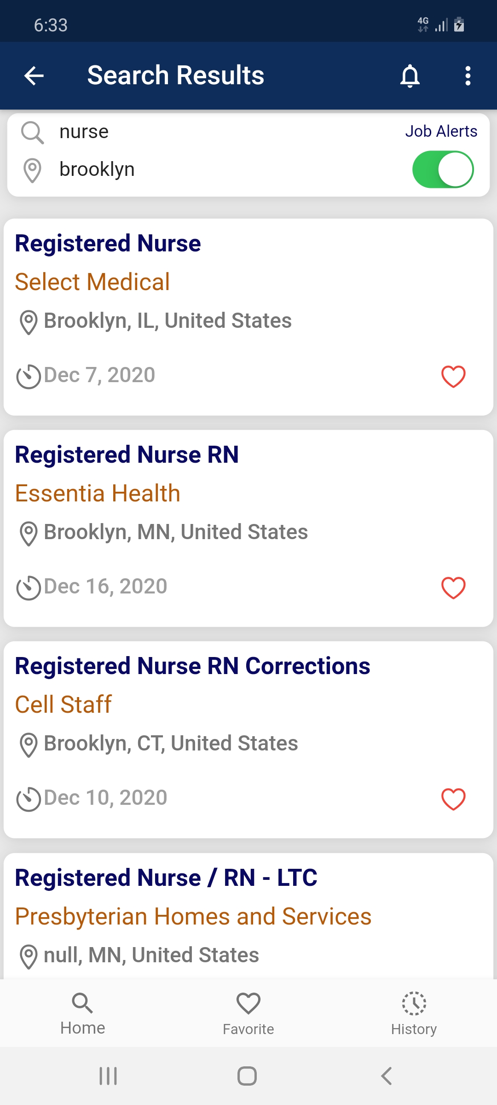Viewport: 497px width, 1105px height.
Task: Open the Registered Nurse RN job title
Action: (127, 455)
